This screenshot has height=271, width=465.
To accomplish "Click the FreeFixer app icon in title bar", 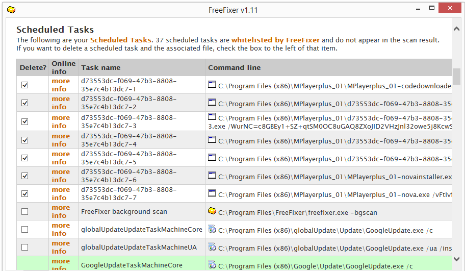I will tap(11, 10).
